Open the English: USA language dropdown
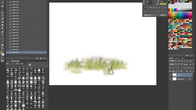Image resolution: width=196 pixels, height=110 pixels. click(150, 15)
